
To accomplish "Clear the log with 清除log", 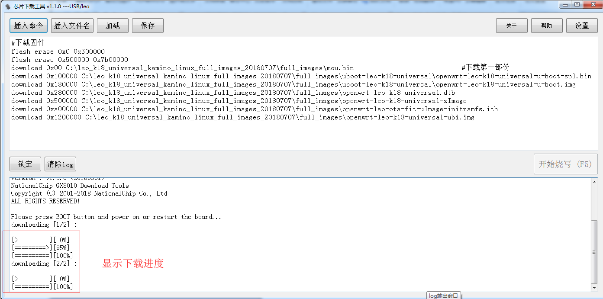I will [61, 164].
